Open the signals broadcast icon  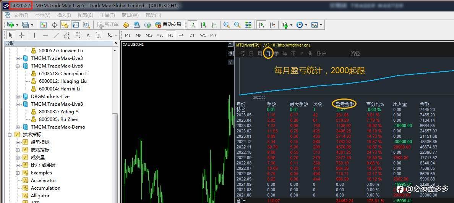click(148, 25)
